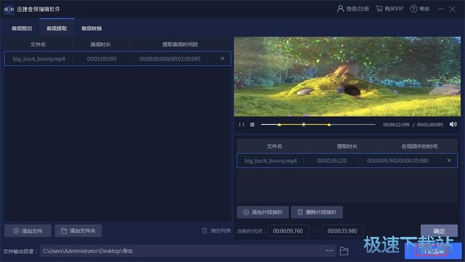This screenshot has width=465, height=262.
Task: Stop the video playback
Action: click(x=252, y=125)
